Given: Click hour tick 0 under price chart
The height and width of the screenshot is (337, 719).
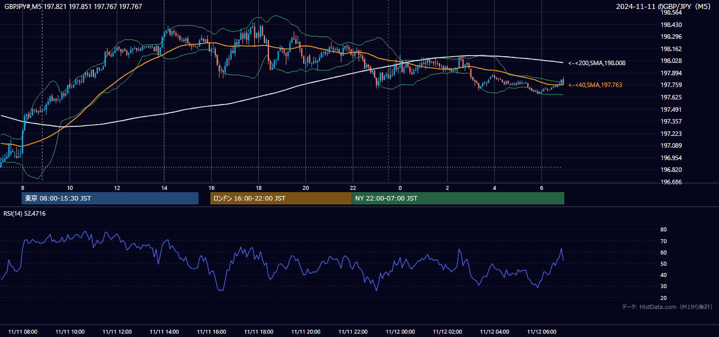Looking at the screenshot, I should [x=400, y=188].
